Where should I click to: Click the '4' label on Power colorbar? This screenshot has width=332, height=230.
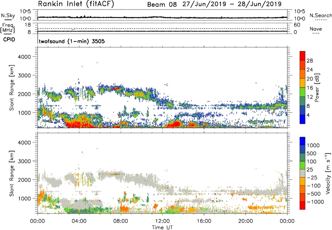coord(308,115)
